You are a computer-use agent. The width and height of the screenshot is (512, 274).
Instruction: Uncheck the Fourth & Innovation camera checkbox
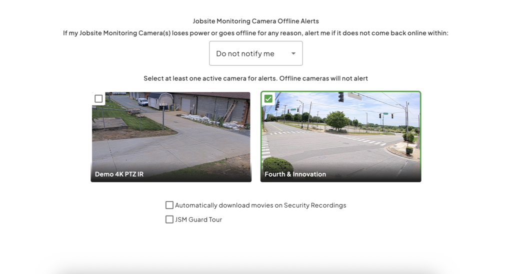(268, 99)
